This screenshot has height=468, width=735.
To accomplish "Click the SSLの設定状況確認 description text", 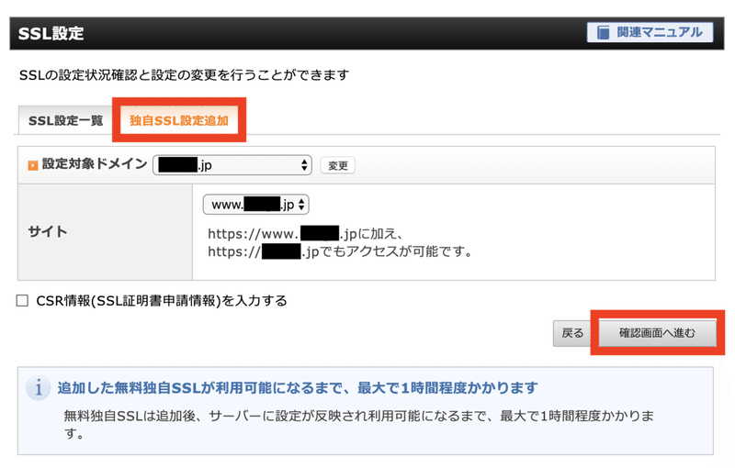I will pyautogui.click(x=185, y=75).
